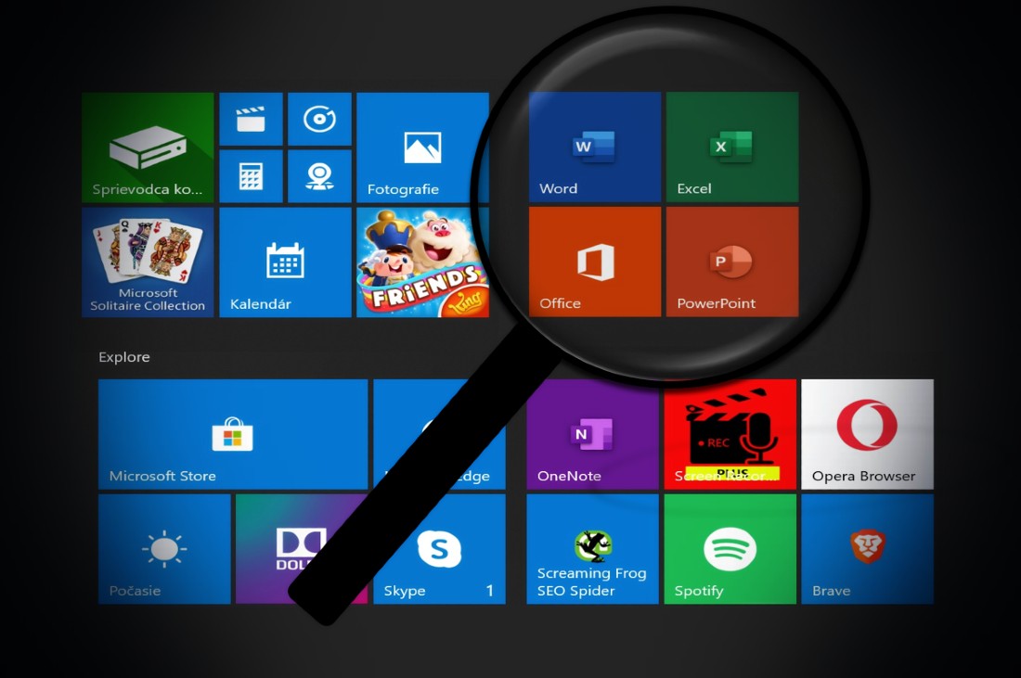
Task: Launch the Candy Crush Friends tile
Action: [422, 262]
